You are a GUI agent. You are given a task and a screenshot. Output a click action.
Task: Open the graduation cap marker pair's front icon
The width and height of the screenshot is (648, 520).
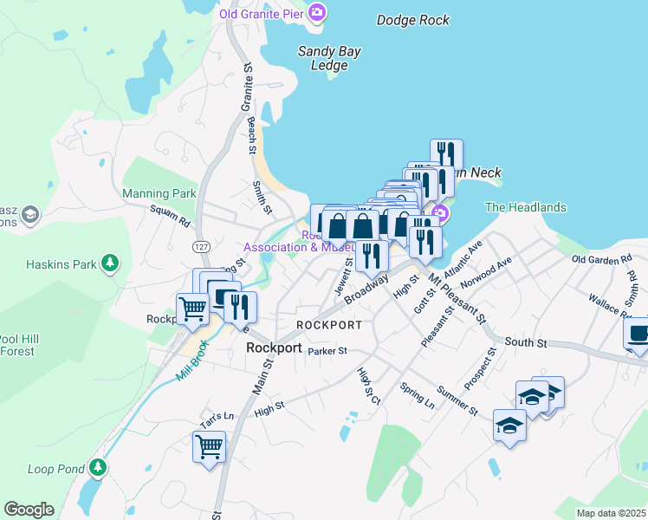coord(533,398)
